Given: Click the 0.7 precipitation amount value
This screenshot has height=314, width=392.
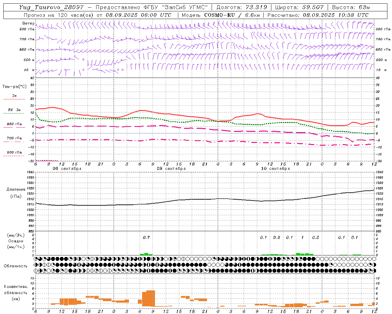Looking at the screenshot, I should [x=146, y=237].
